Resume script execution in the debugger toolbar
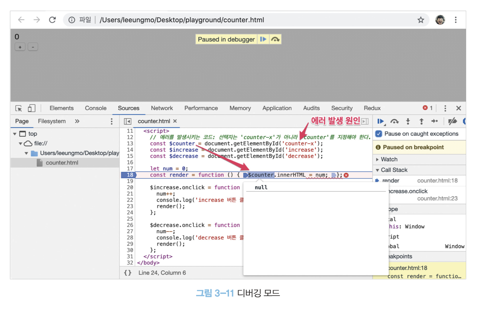The width and height of the screenshot is (478, 310). [381, 121]
